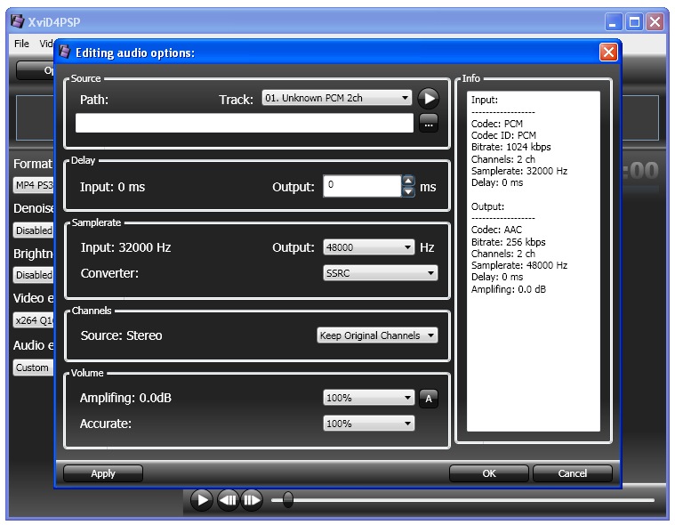Open Denoise Disabled dropdown in main window
675x525 pixels.
pyautogui.click(x=34, y=230)
